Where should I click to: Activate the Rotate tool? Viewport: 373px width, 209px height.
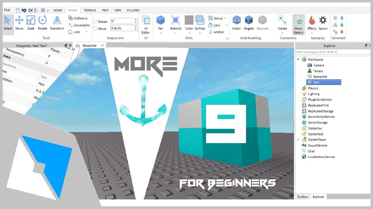tap(43, 23)
